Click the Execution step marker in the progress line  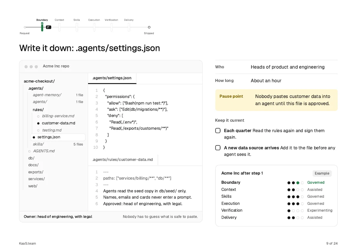(94, 27)
